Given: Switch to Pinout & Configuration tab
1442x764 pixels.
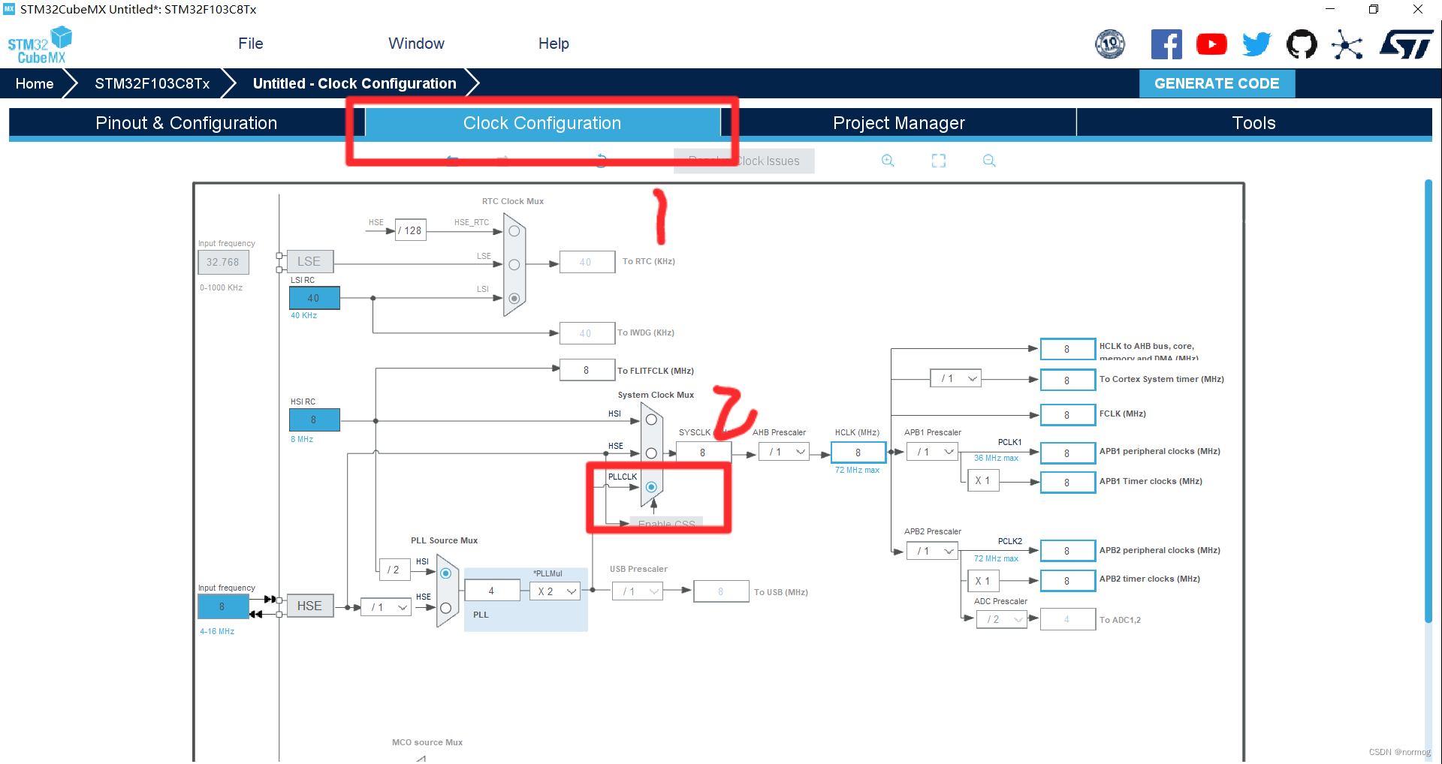Looking at the screenshot, I should coord(186,123).
